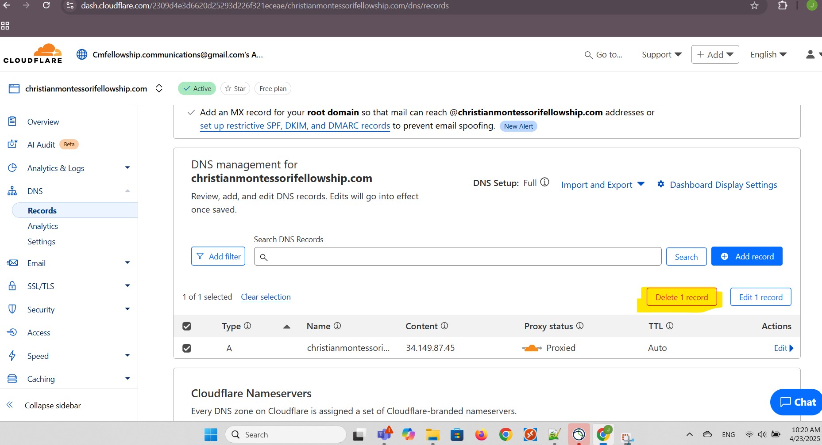This screenshot has height=445, width=822.
Task: Uncheck the A record row checkbox
Action: [x=187, y=348]
